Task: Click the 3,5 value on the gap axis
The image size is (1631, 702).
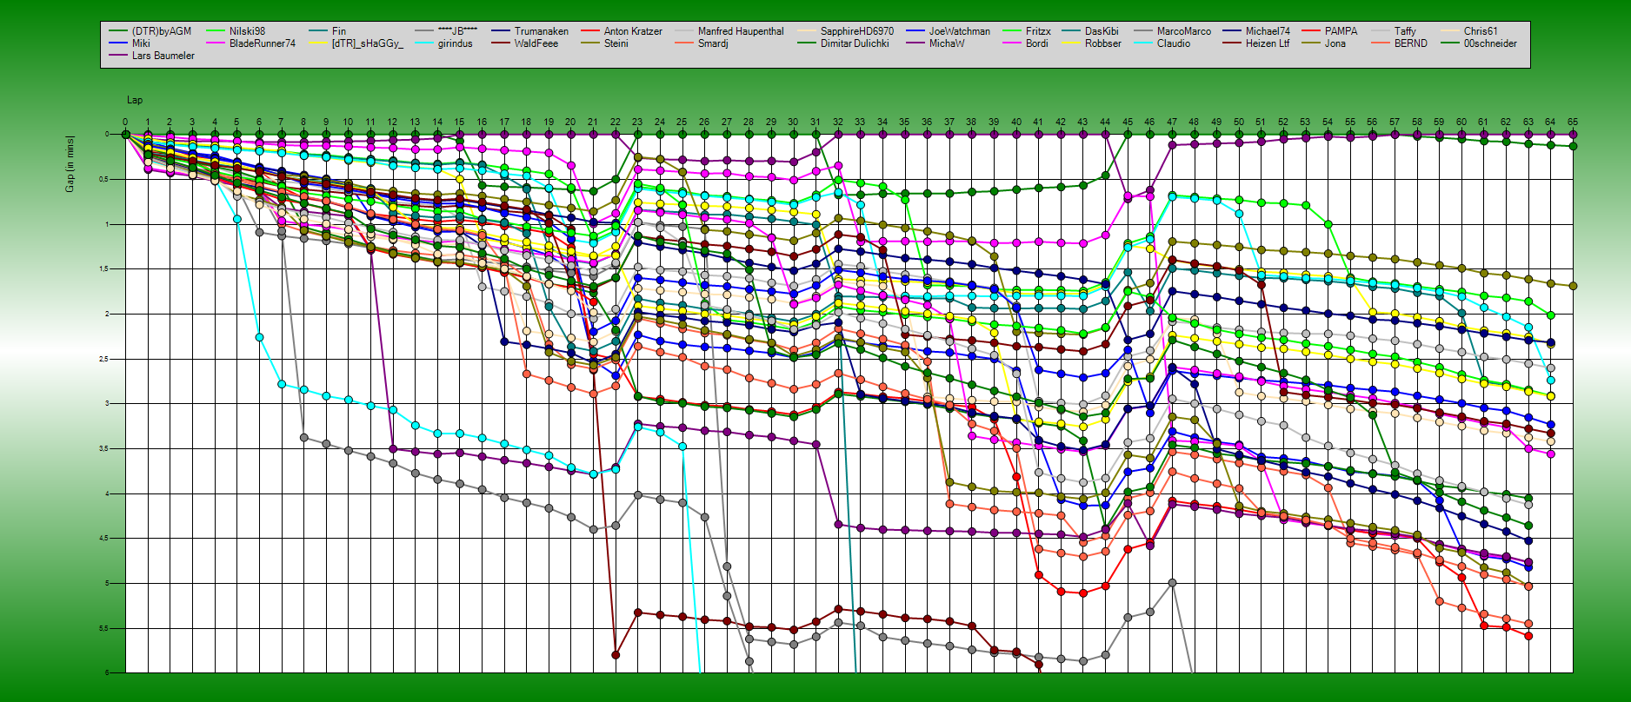Action: (103, 449)
